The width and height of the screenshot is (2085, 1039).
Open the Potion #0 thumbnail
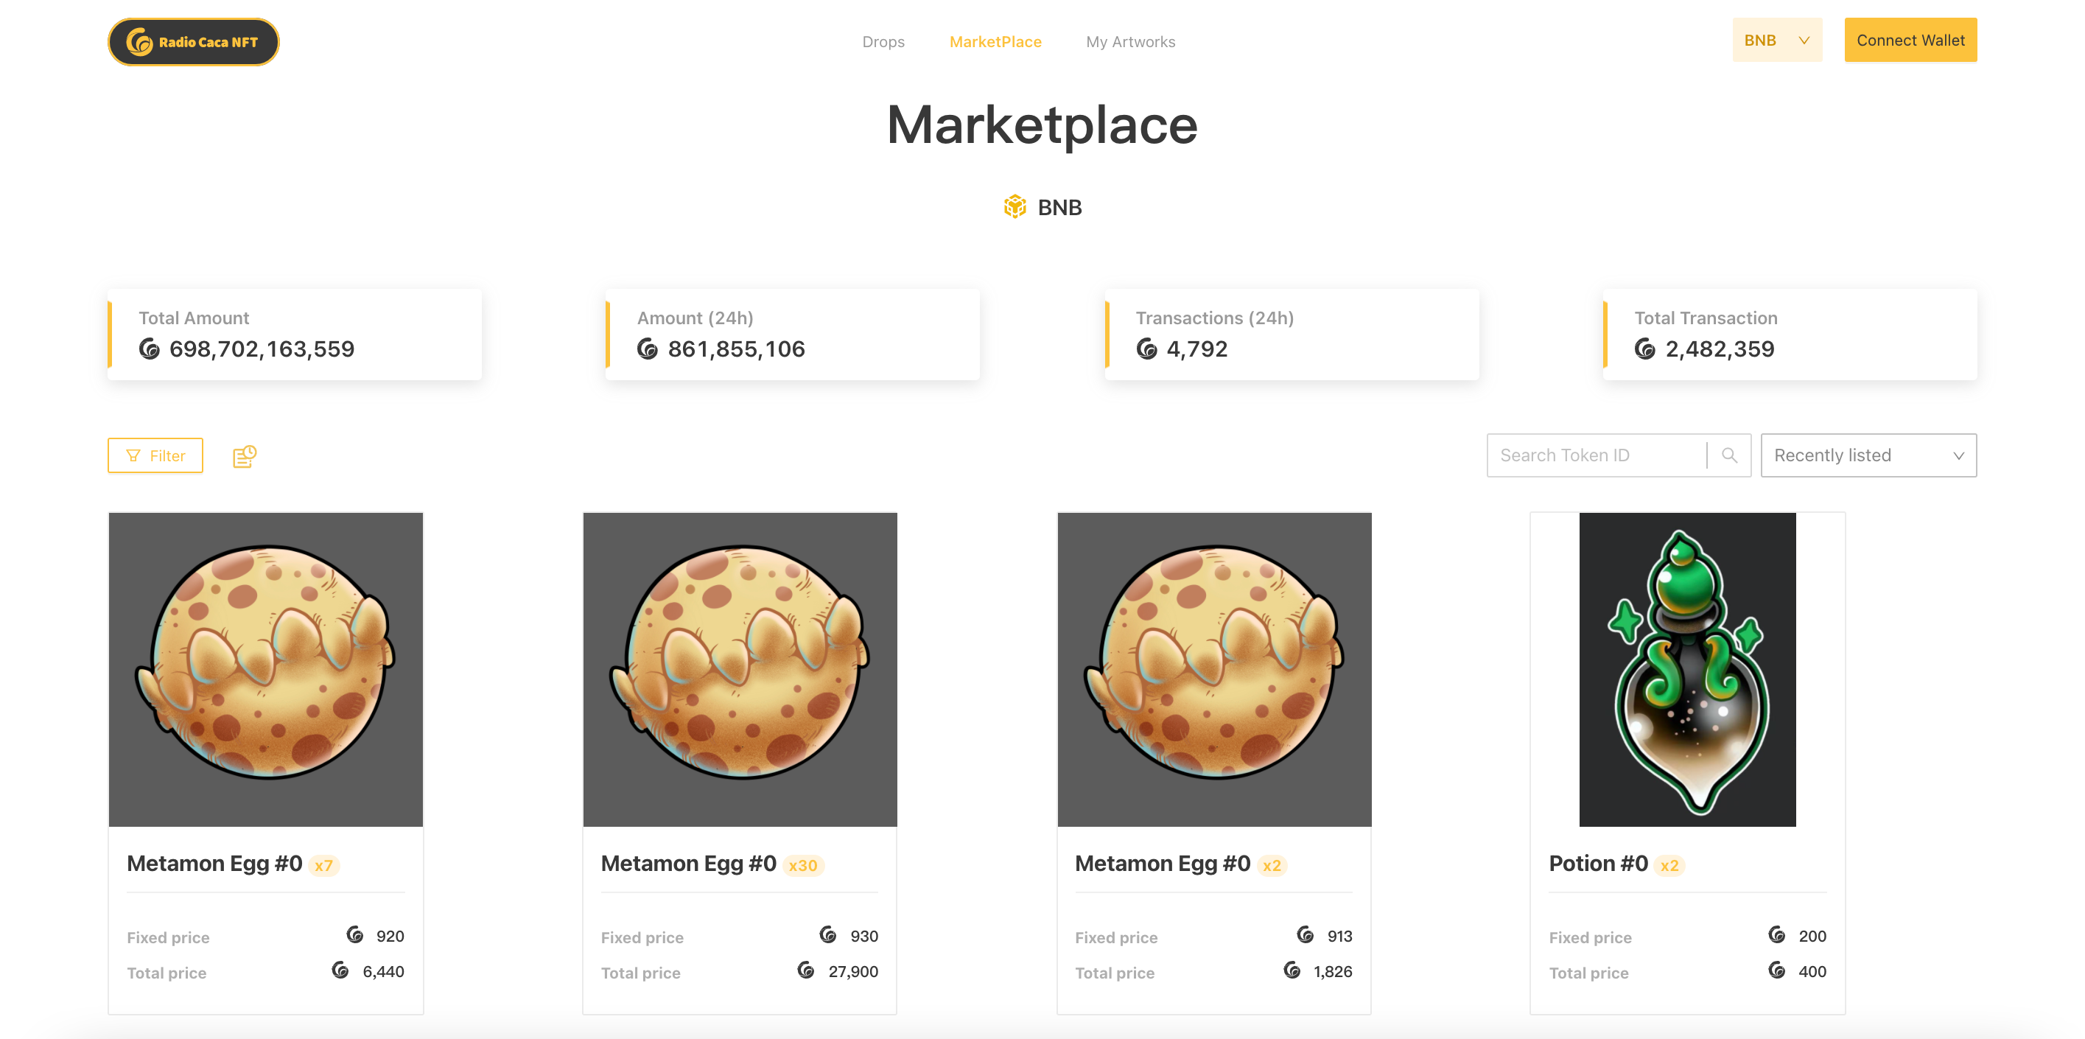[1686, 669]
